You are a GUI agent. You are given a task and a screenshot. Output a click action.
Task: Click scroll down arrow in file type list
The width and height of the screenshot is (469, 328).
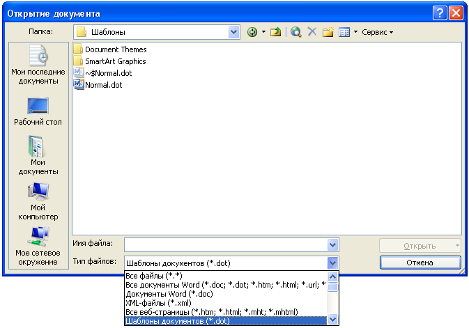332,320
